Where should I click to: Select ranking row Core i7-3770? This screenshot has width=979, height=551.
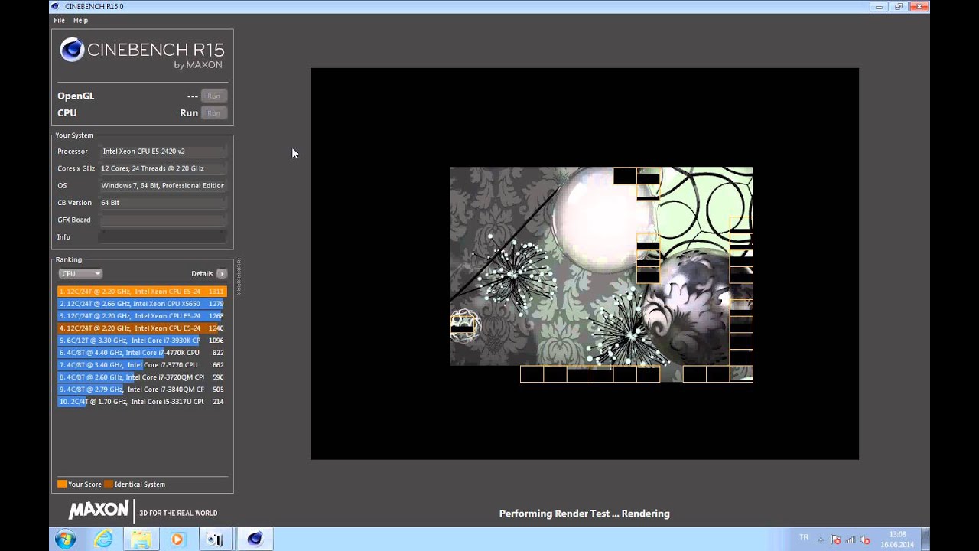point(142,365)
